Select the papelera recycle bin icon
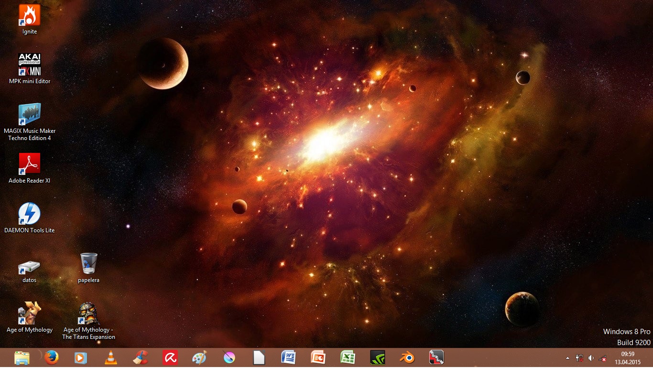 click(88, 263)
